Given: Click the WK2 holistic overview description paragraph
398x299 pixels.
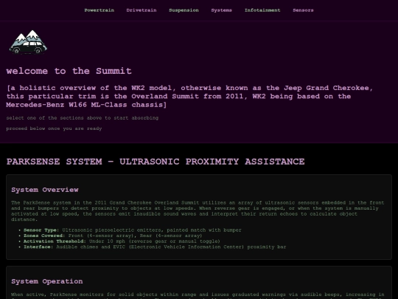Looking at the screenshot, I should [x=189, y=97].
